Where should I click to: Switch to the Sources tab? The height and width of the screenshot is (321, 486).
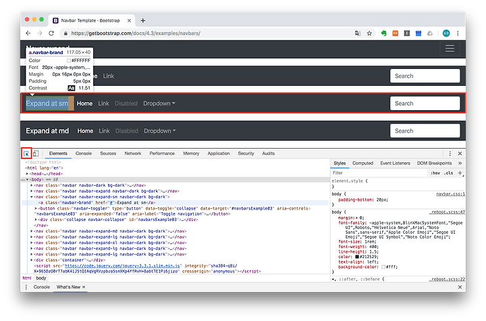coord(108,153)
